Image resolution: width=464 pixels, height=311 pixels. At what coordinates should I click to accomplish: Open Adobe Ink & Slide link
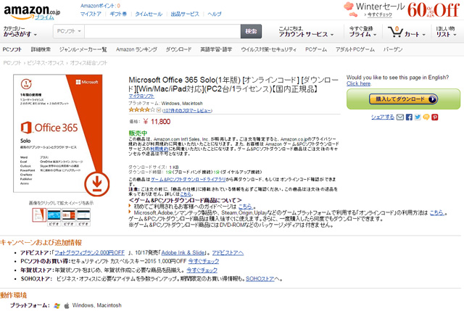coord(183,253)
